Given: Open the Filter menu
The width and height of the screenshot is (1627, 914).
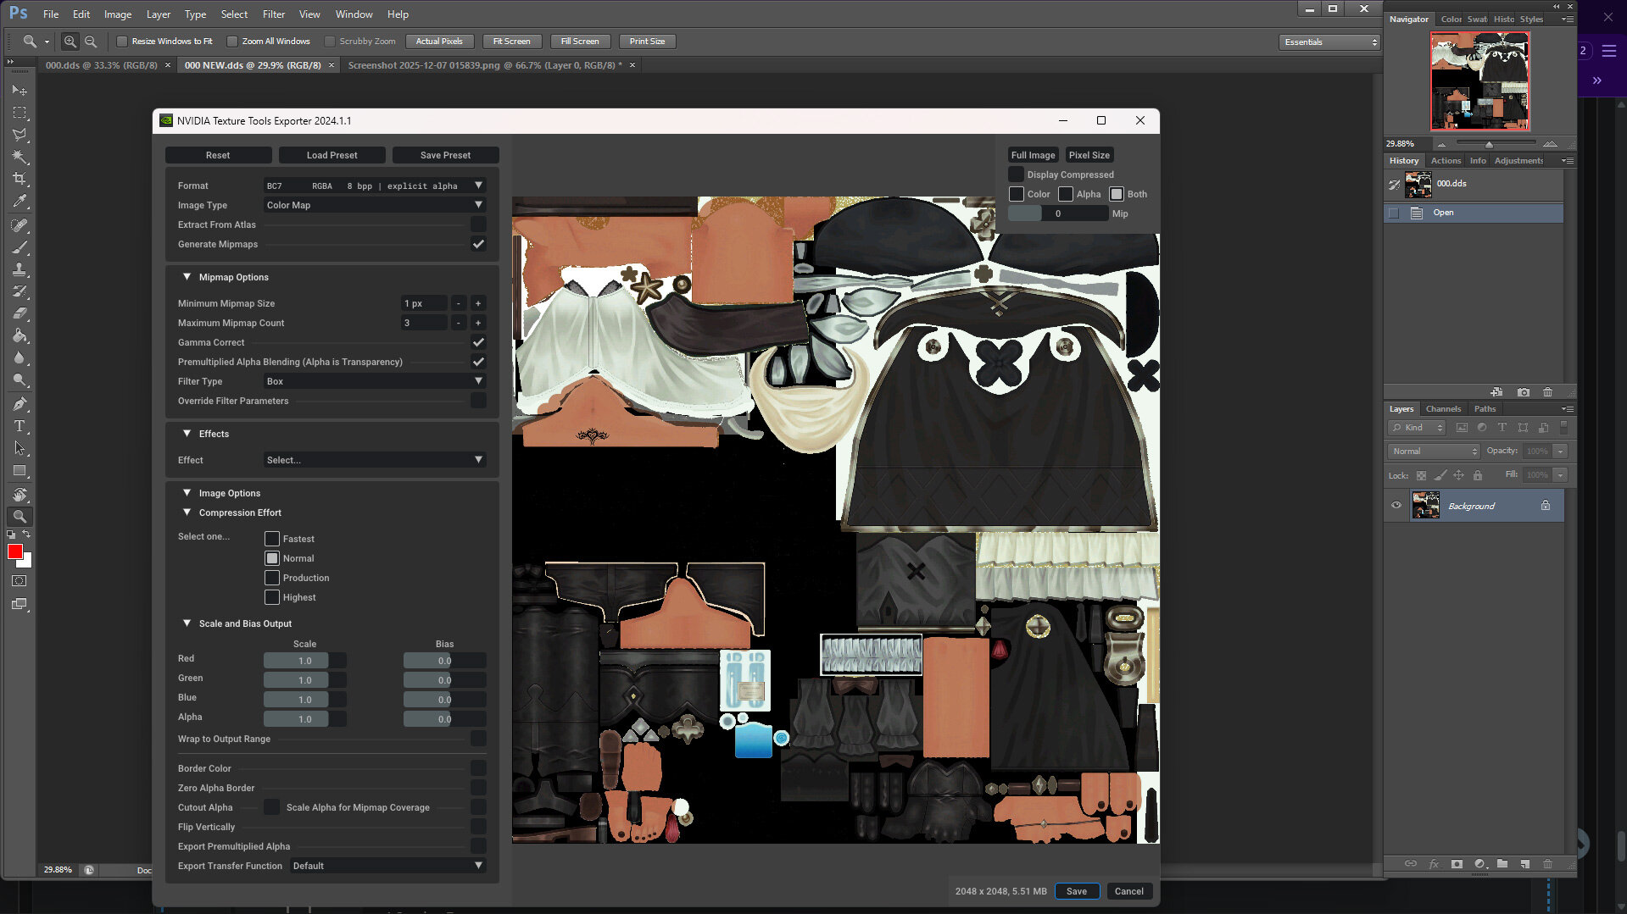Looking at the screenshot, I should [274, 14].
